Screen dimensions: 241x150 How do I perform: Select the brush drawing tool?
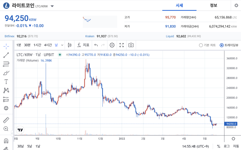coord(6,73)
